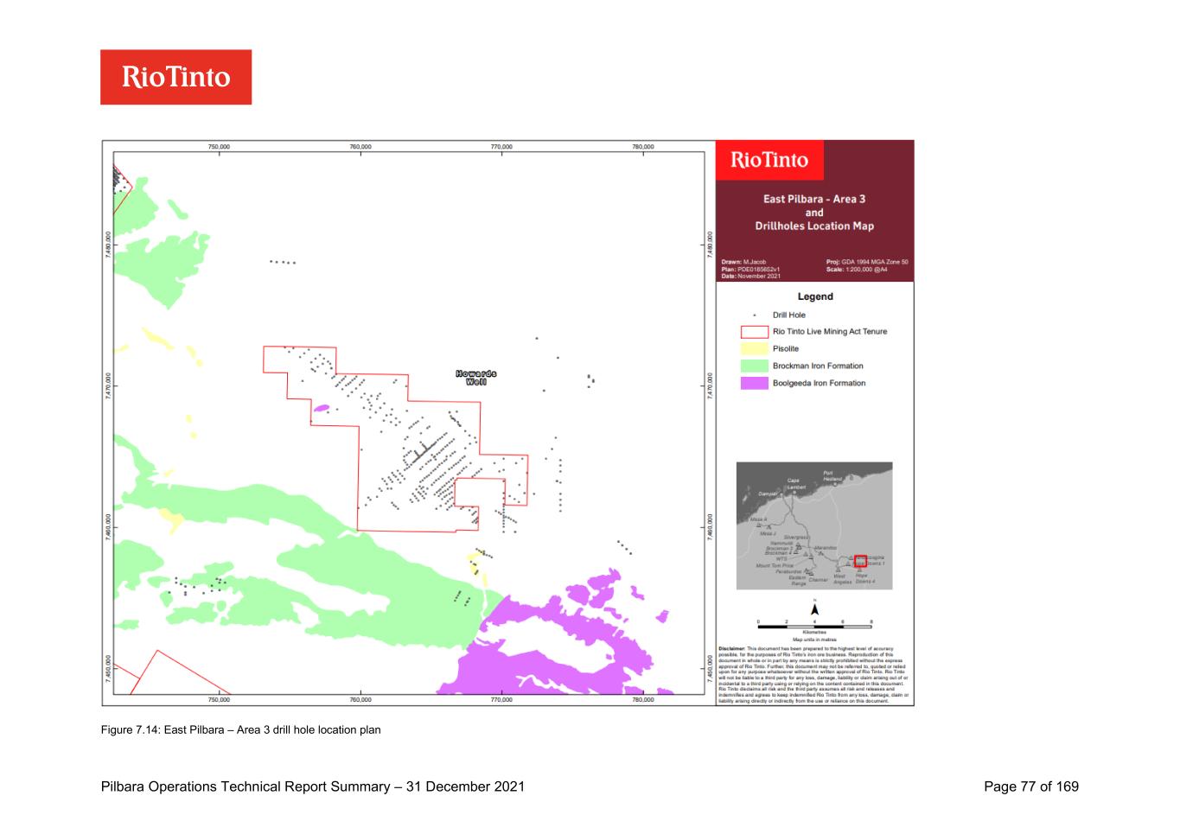Click the 'Howards Well' map label
This screenshot has width=1180, height=834.
coord(475,378)
